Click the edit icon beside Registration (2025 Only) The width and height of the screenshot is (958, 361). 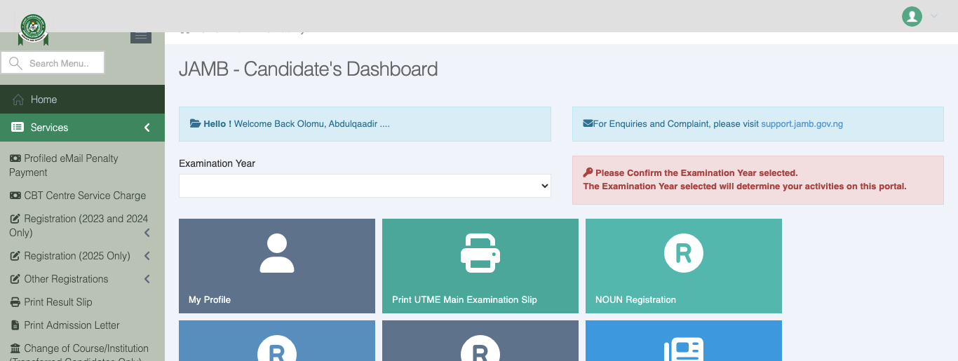(x=15, y=256)
